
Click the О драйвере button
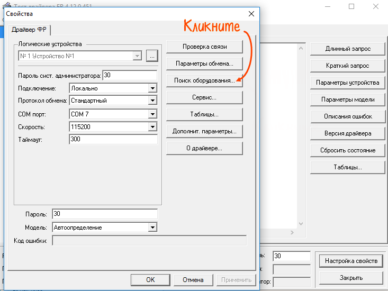204,149
